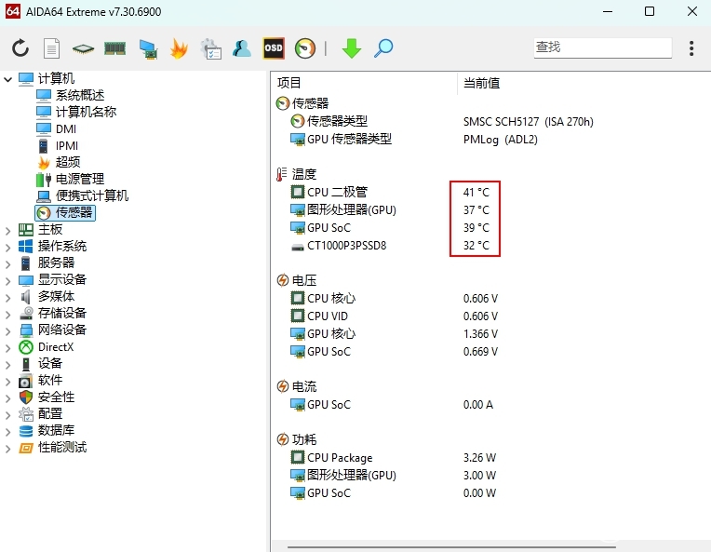Expand the 网络设备 tree node
The image size is (711, 552).
click(x=7, y=331)
